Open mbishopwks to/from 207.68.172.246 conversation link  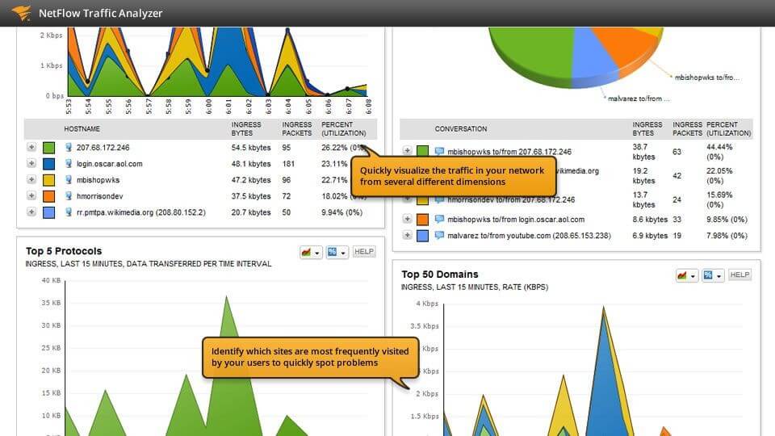click(x=509, y=152)
